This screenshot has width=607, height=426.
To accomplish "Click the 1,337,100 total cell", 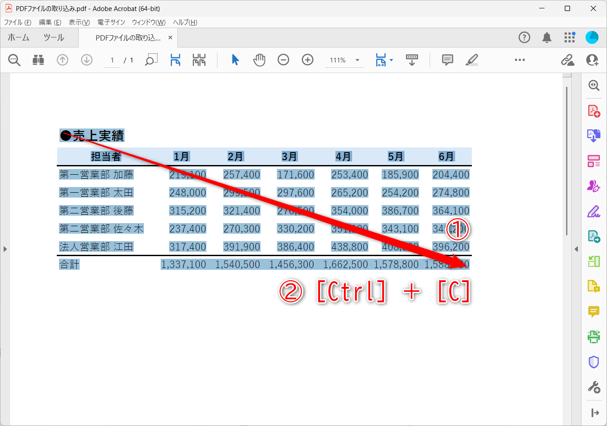I will (x=184, y=264).
